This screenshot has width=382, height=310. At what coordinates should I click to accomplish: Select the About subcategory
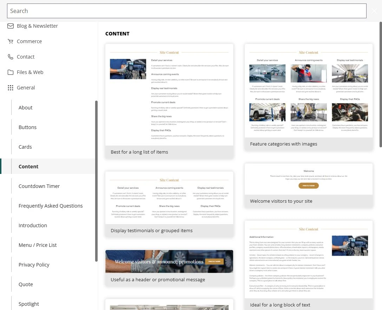[x=25, y=108]
